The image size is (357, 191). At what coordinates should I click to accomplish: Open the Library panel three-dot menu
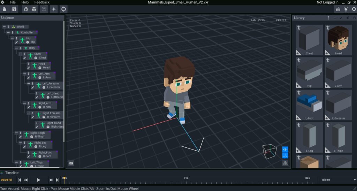[328, 18]
